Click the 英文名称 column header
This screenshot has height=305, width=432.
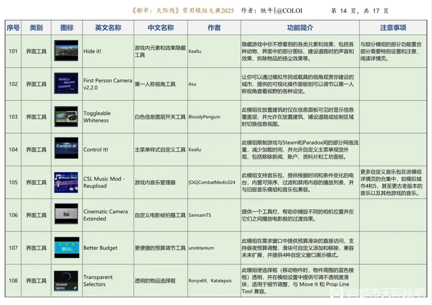[108, 28]
